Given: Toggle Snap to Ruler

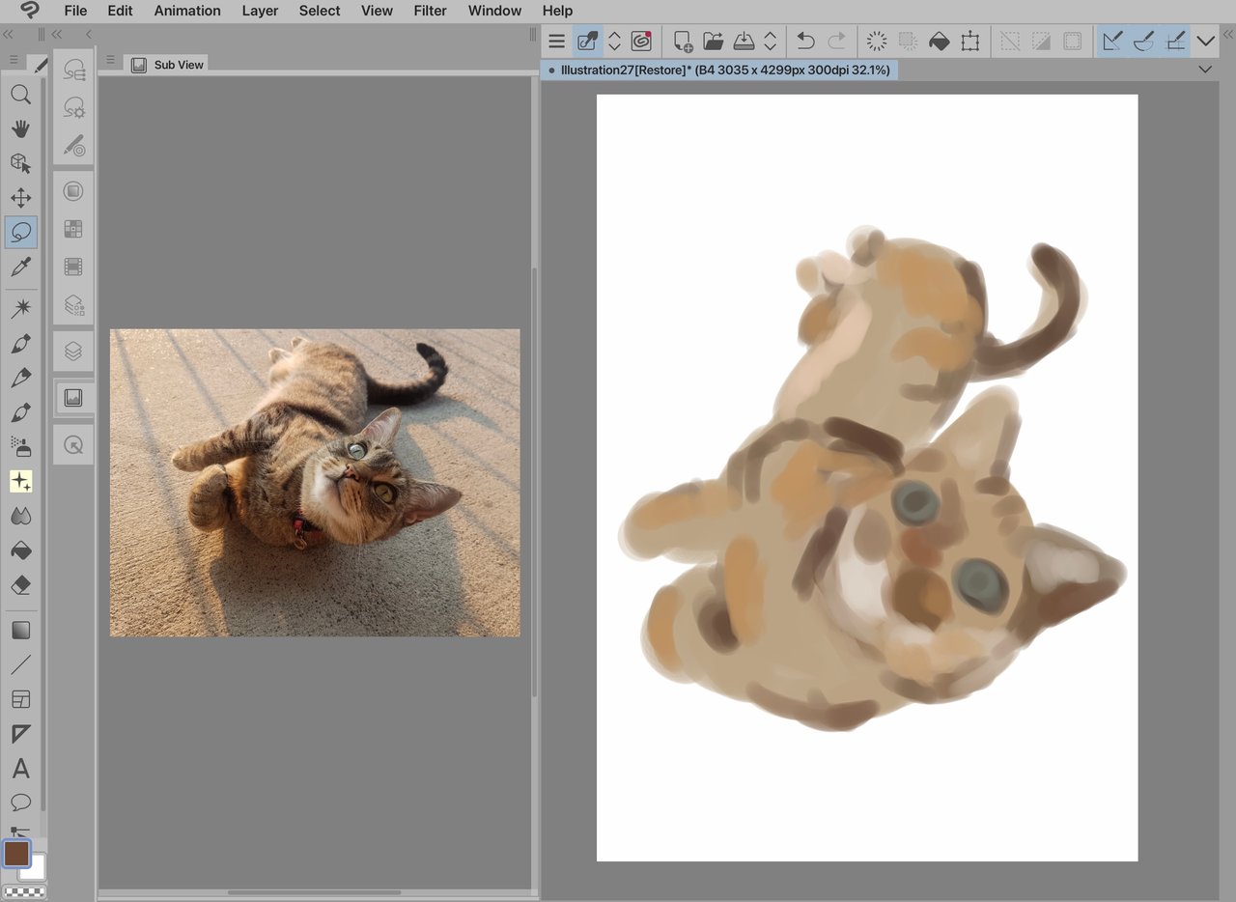Looking at the screenshot, I should pyautogui.click(x=1112, y=41).
